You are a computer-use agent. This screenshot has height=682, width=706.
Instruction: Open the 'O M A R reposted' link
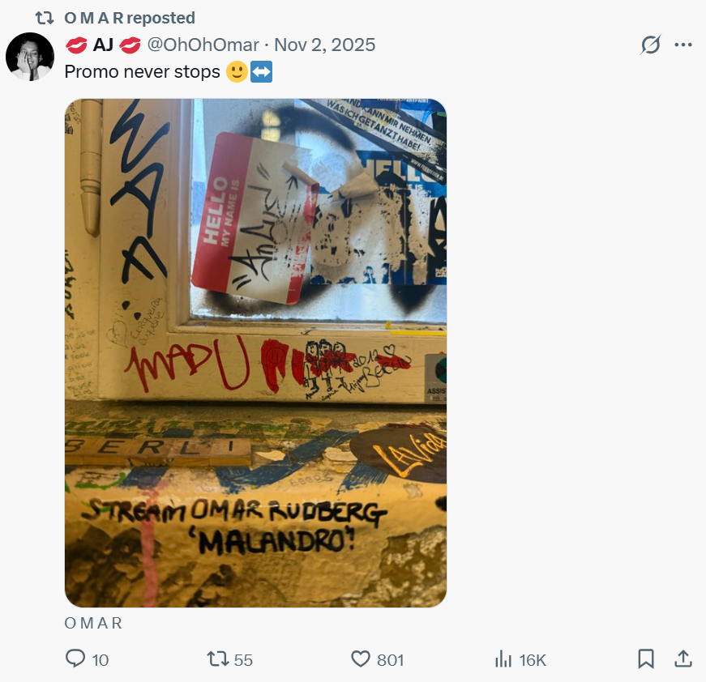point(130,18)
